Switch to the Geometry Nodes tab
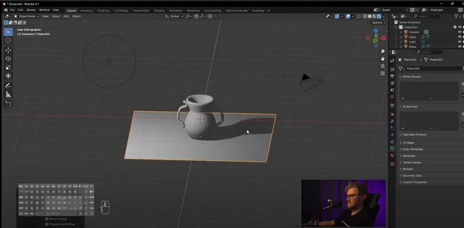 click(x=237, y=11)
